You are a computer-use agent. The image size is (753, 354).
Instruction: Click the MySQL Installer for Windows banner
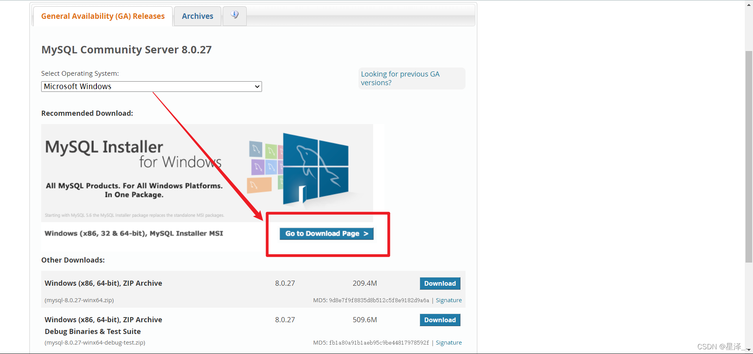207,173
